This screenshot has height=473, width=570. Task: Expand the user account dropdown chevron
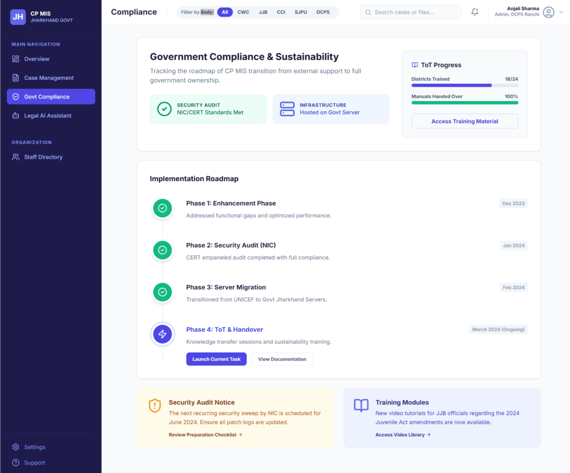pos(561,12)
